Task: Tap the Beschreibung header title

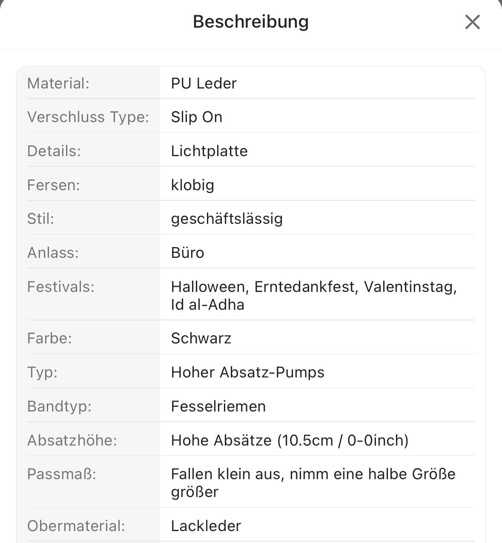Action: point(251,22)
